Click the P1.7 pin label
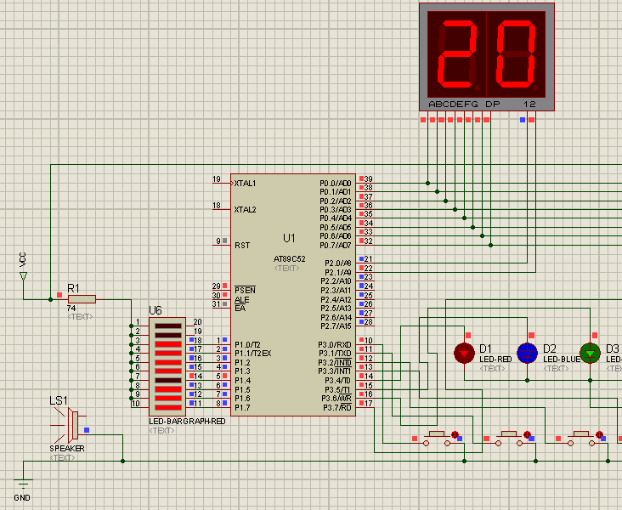This screenshot has height=510, width=622. (242, 408)
